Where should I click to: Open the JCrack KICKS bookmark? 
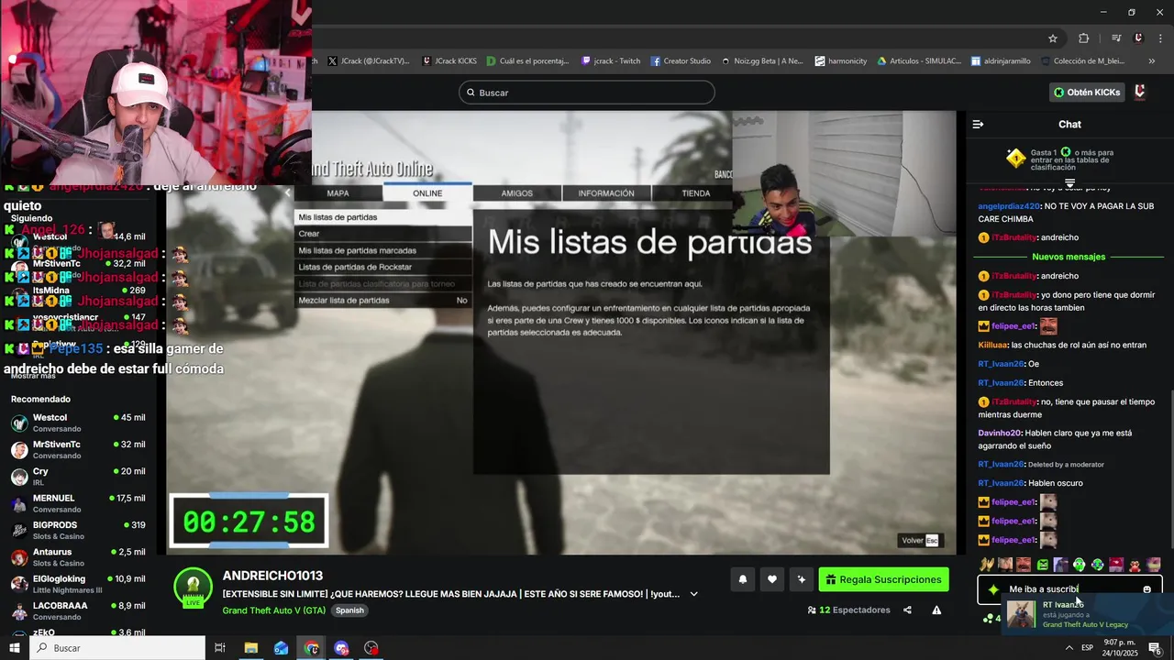tap(449, 61)
